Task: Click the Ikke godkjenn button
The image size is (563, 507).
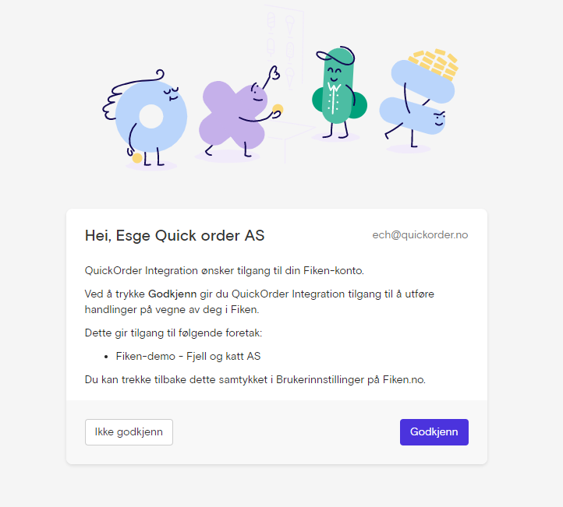Action: coord(129,432)
